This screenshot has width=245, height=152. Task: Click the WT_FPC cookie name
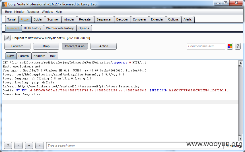point(21,91)
